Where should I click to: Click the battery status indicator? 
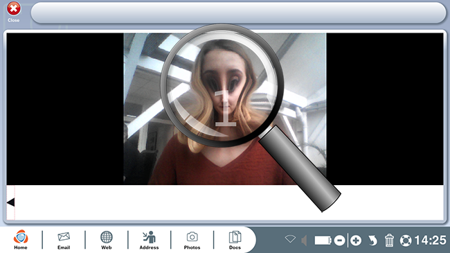pos(323,241)
